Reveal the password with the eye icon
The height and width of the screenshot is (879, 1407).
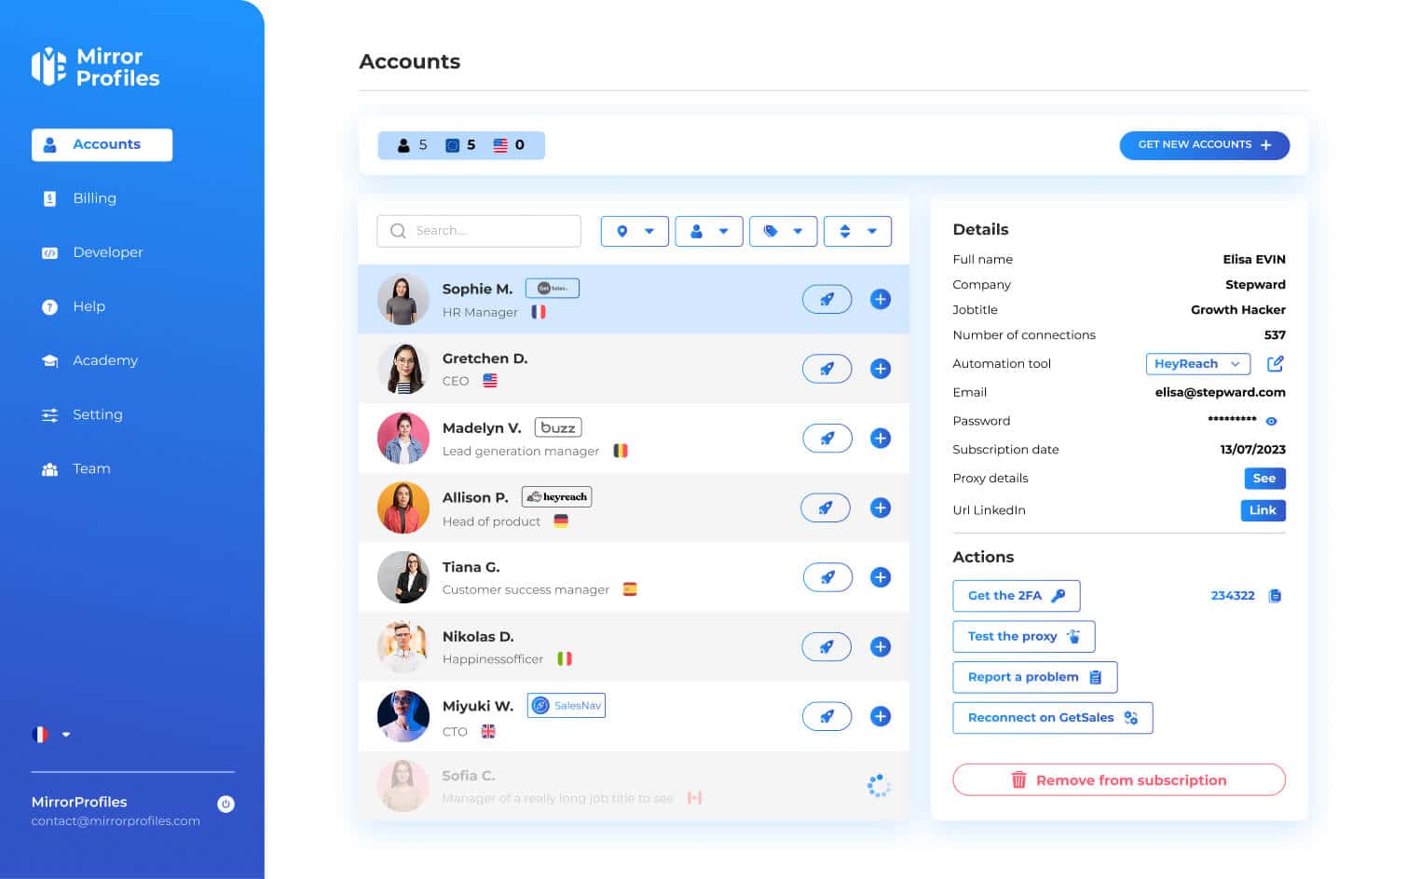1272,421
